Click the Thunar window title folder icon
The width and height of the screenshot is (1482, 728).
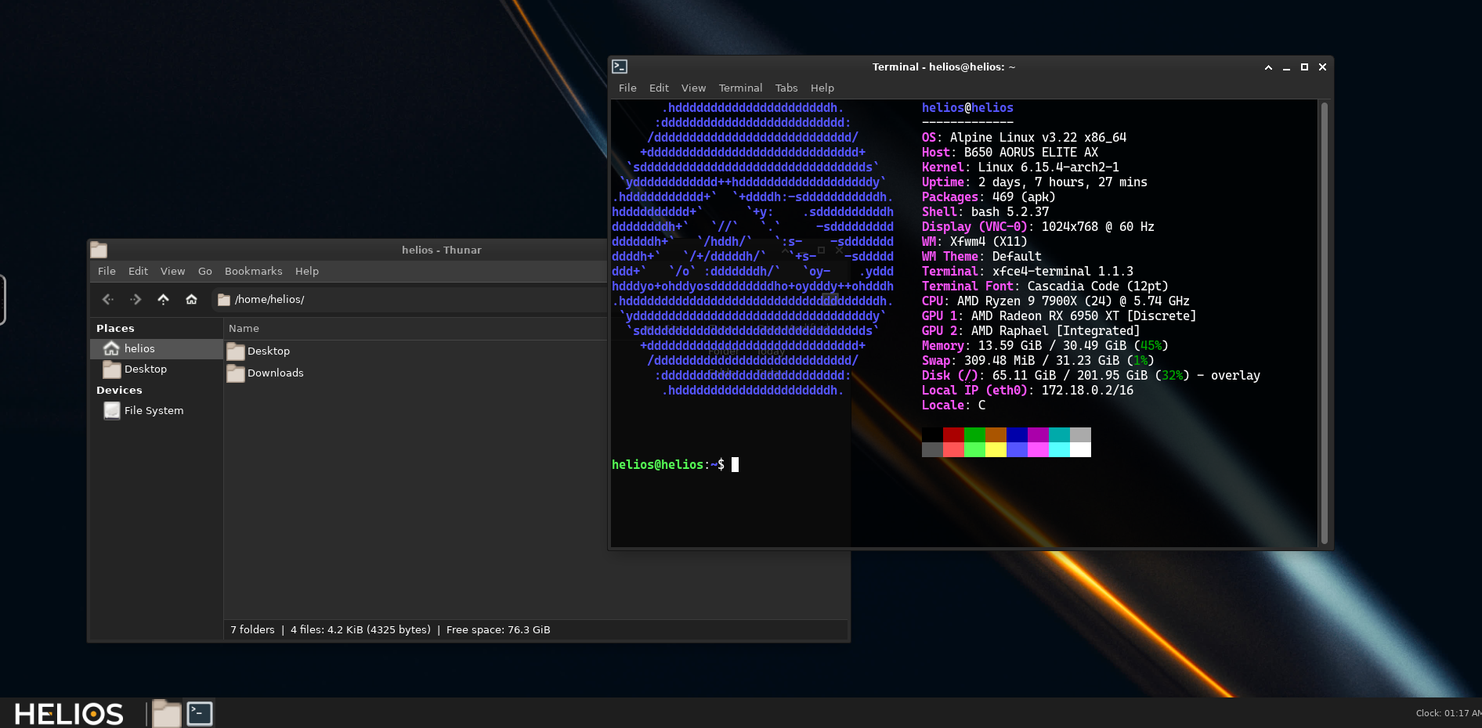pyautogui.click(x=99, y=250)
